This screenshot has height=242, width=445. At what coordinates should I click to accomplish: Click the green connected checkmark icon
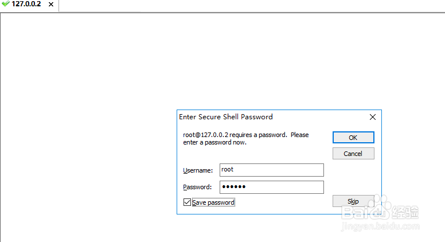(x=6, y=4)
